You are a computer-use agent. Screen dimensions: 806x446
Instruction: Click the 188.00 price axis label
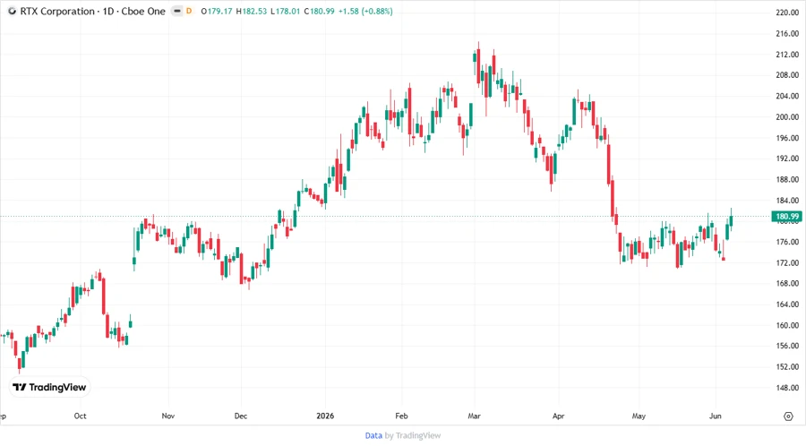(x=787, y=179)
